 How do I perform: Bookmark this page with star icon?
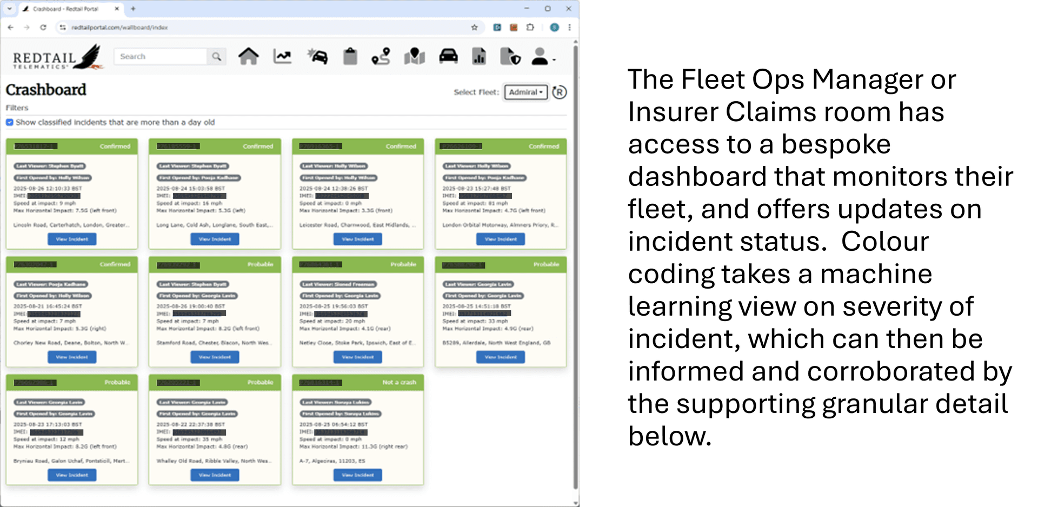click(474, 27)
